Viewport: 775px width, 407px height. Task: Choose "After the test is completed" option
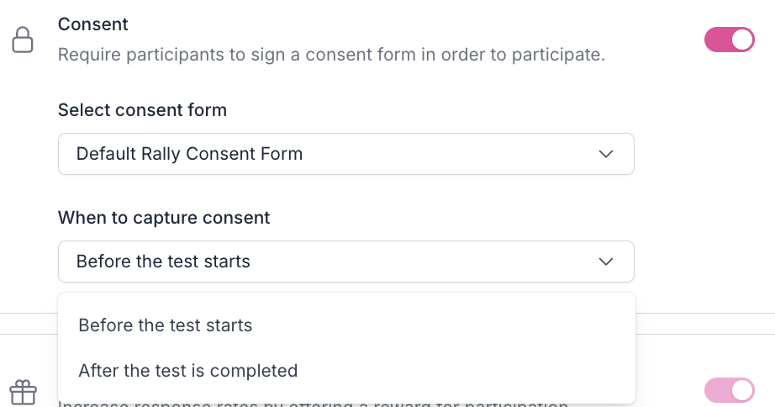[x=188, y=370]
